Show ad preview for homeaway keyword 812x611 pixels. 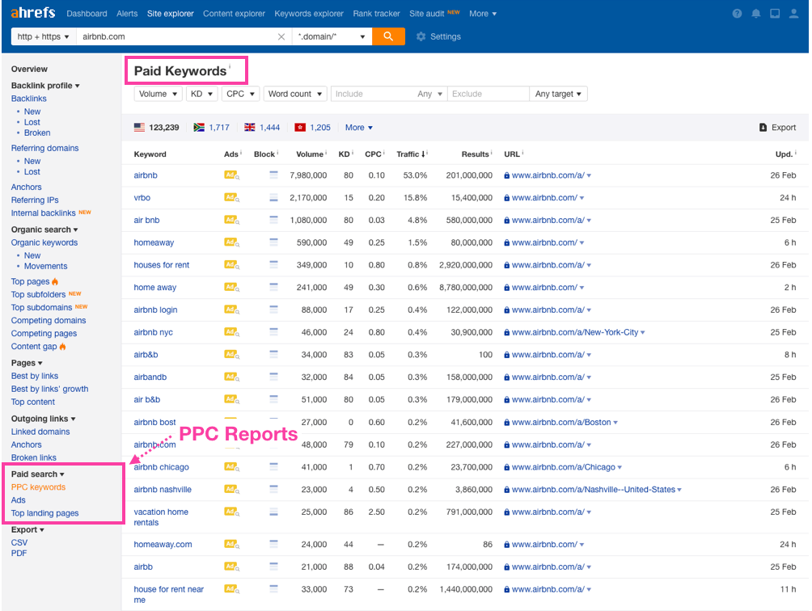pos(231,242)
